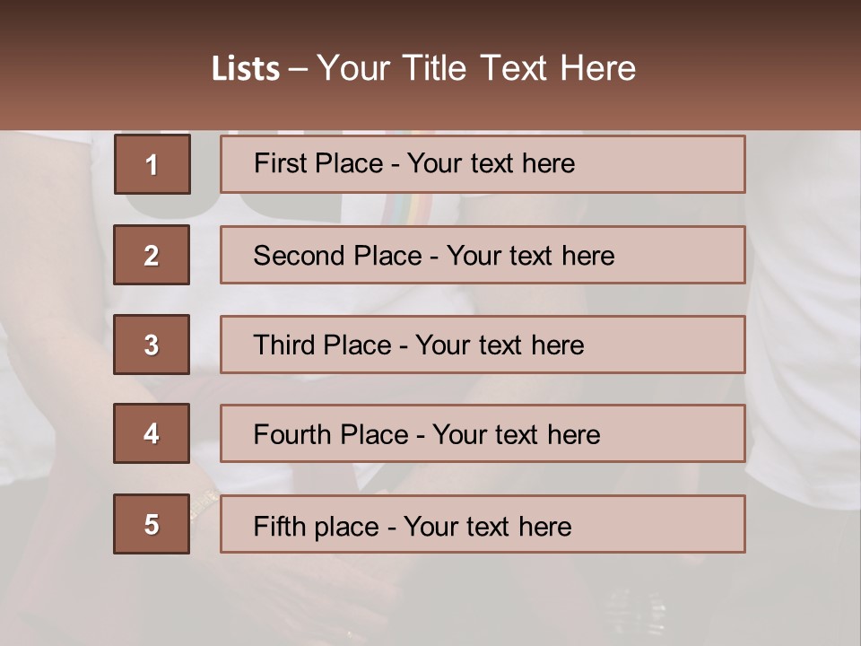Click the words Second Place
Screen dimensions: 861x646
(x=337, y=256)
